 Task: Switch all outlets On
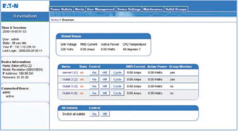click(94, 114)
